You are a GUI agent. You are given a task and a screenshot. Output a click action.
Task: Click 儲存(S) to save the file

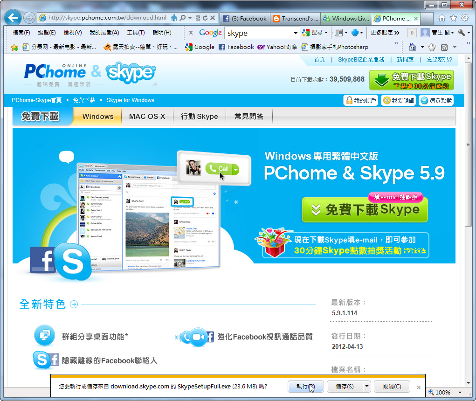(x=345, y=387)
